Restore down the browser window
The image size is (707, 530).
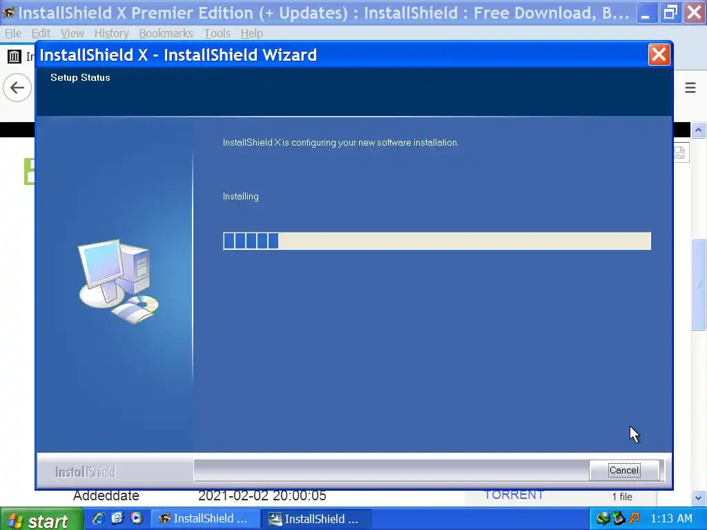tap(670, 12)
